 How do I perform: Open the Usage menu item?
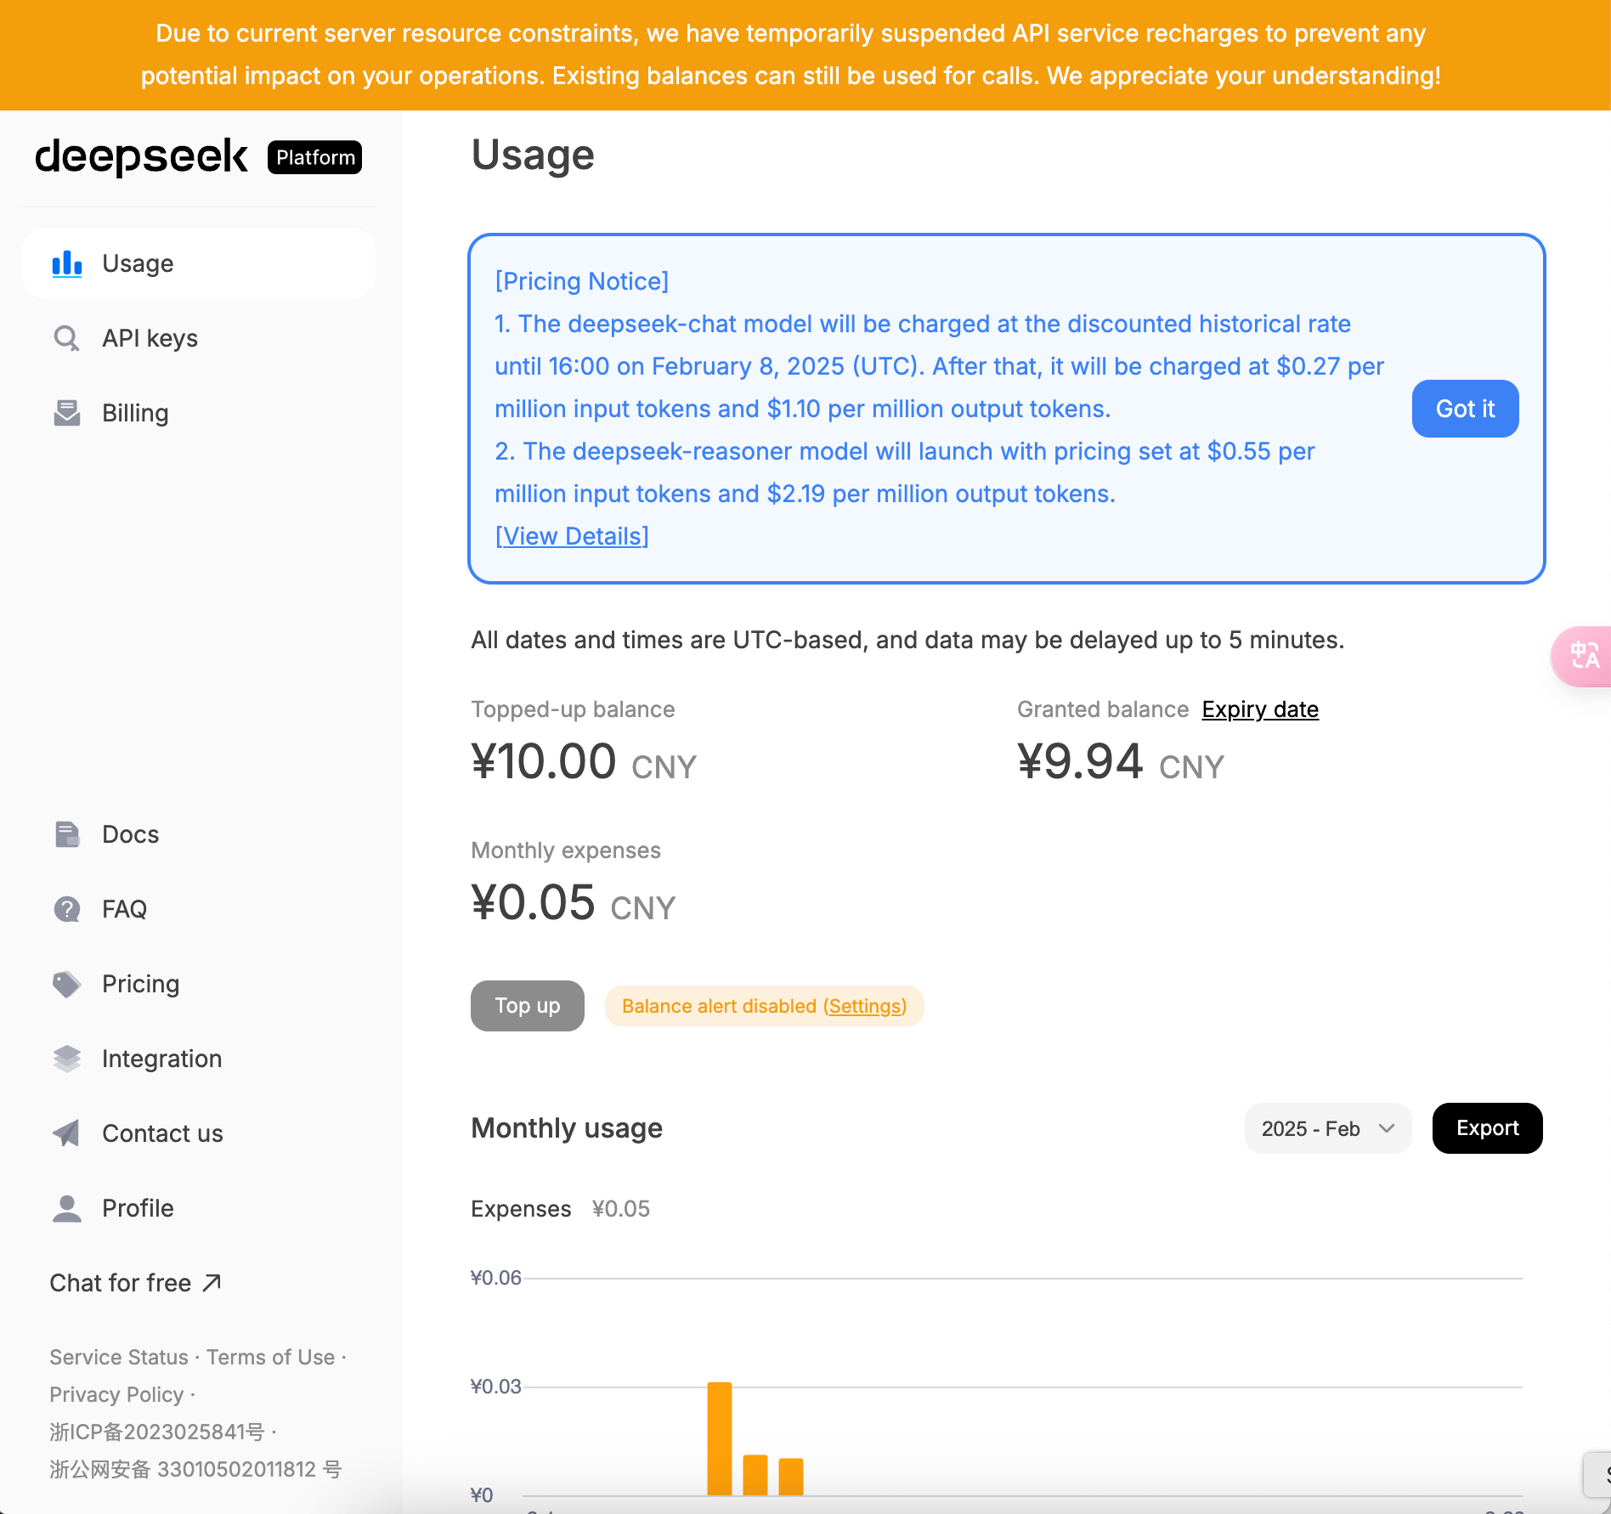click(199, 263)
